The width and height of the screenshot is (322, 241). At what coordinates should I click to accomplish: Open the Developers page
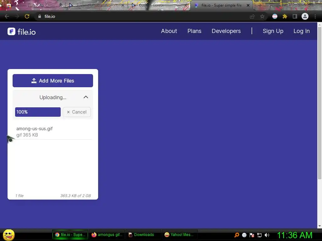click(x=226, y=31)
